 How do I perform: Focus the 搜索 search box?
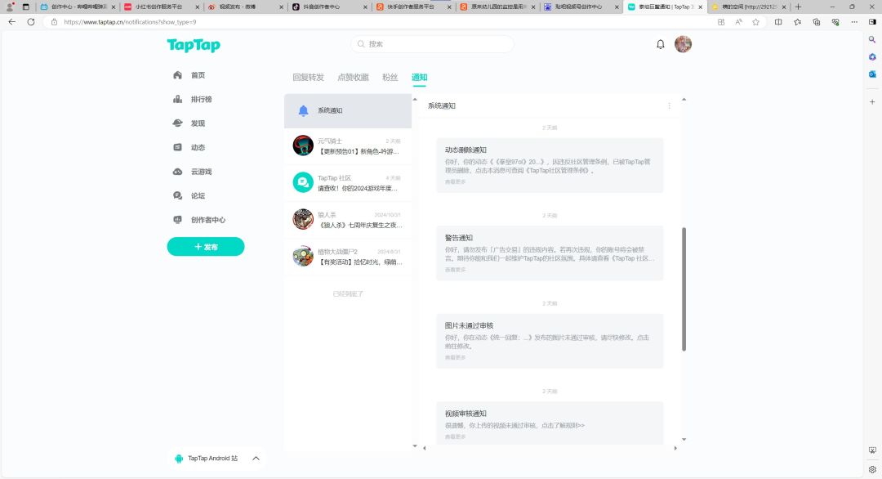click(432, 44)
